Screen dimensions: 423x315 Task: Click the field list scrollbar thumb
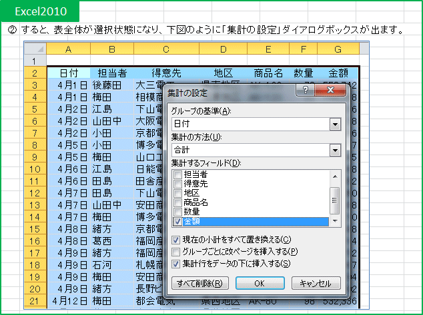point(335,200)
